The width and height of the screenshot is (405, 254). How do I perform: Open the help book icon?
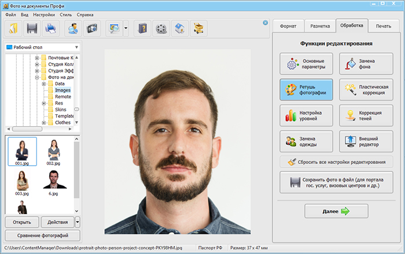(142, 28)
